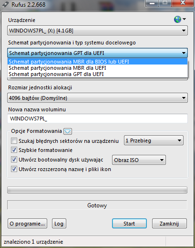Toggle Utwórz bootowalny dysk używając checkbox

coord(14,160)
